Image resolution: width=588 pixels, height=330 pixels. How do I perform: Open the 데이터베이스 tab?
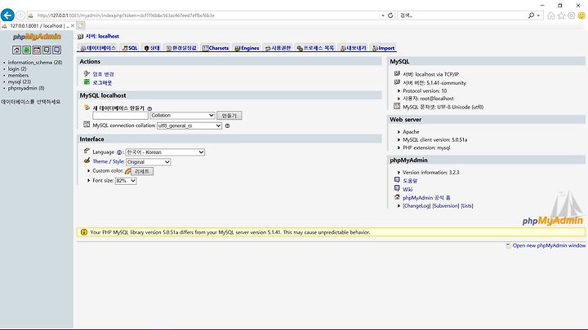pyautogui.click(x=98, y=48)
